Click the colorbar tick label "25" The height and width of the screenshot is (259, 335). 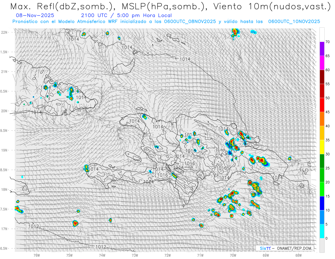coord(327,168)
